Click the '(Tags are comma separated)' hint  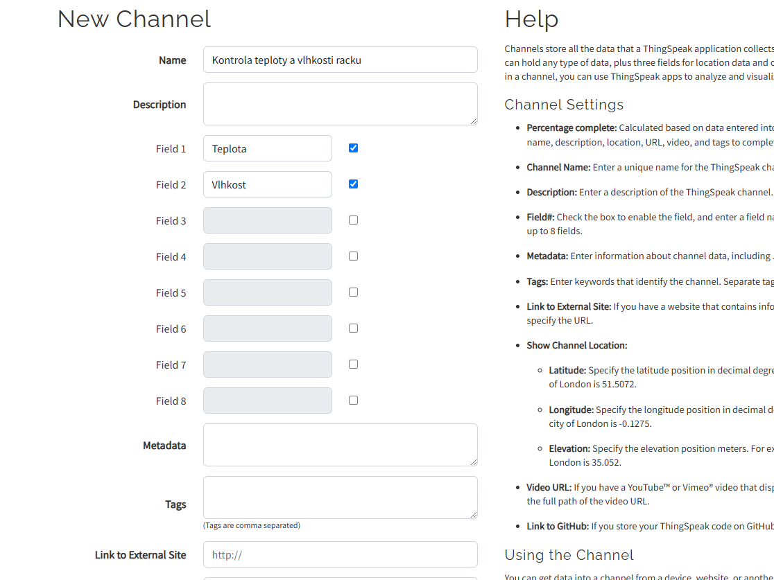252,525
